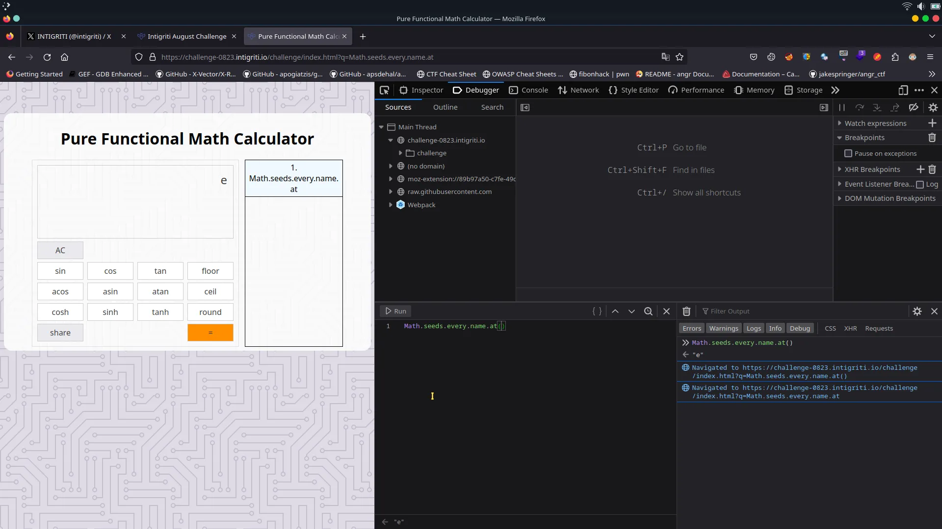Click the Step in icon
The image size is (942, 529).
point(877,107)
